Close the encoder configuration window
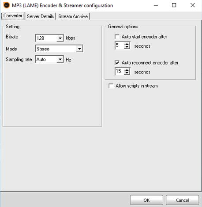The width and height of the screenshot is (202, 207). coord(192,5)
